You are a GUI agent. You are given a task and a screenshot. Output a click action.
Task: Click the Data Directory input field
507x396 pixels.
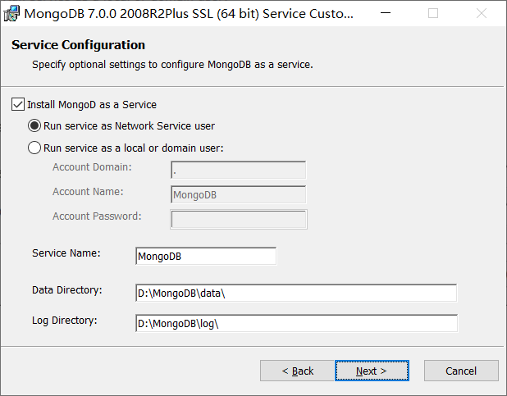tap(296, 293)
